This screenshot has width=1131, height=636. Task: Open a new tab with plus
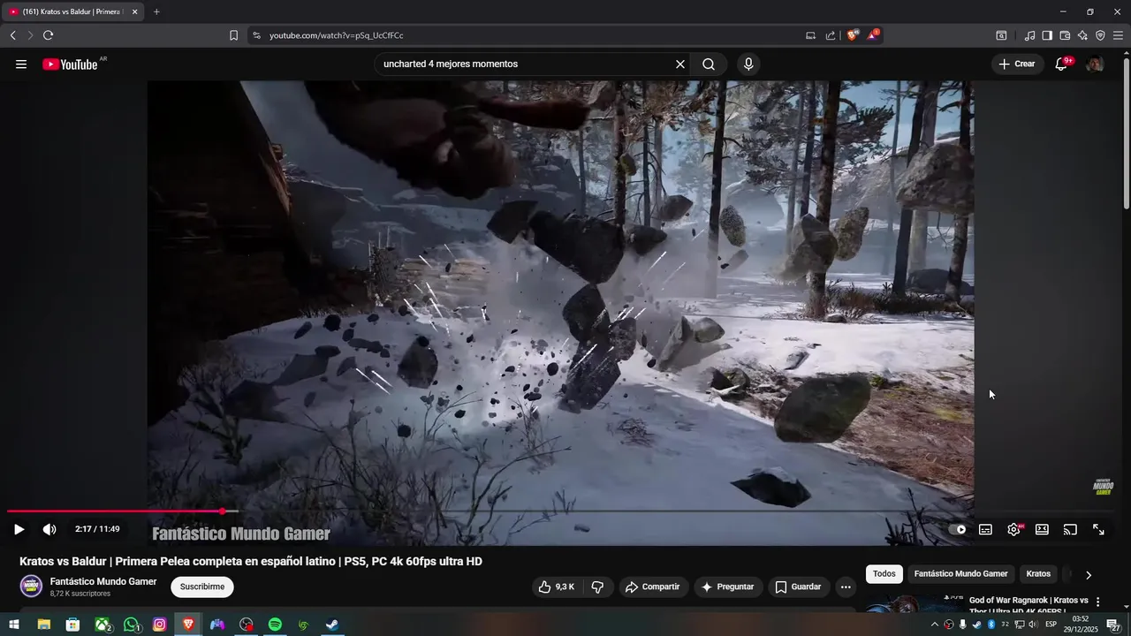[156, 11]
